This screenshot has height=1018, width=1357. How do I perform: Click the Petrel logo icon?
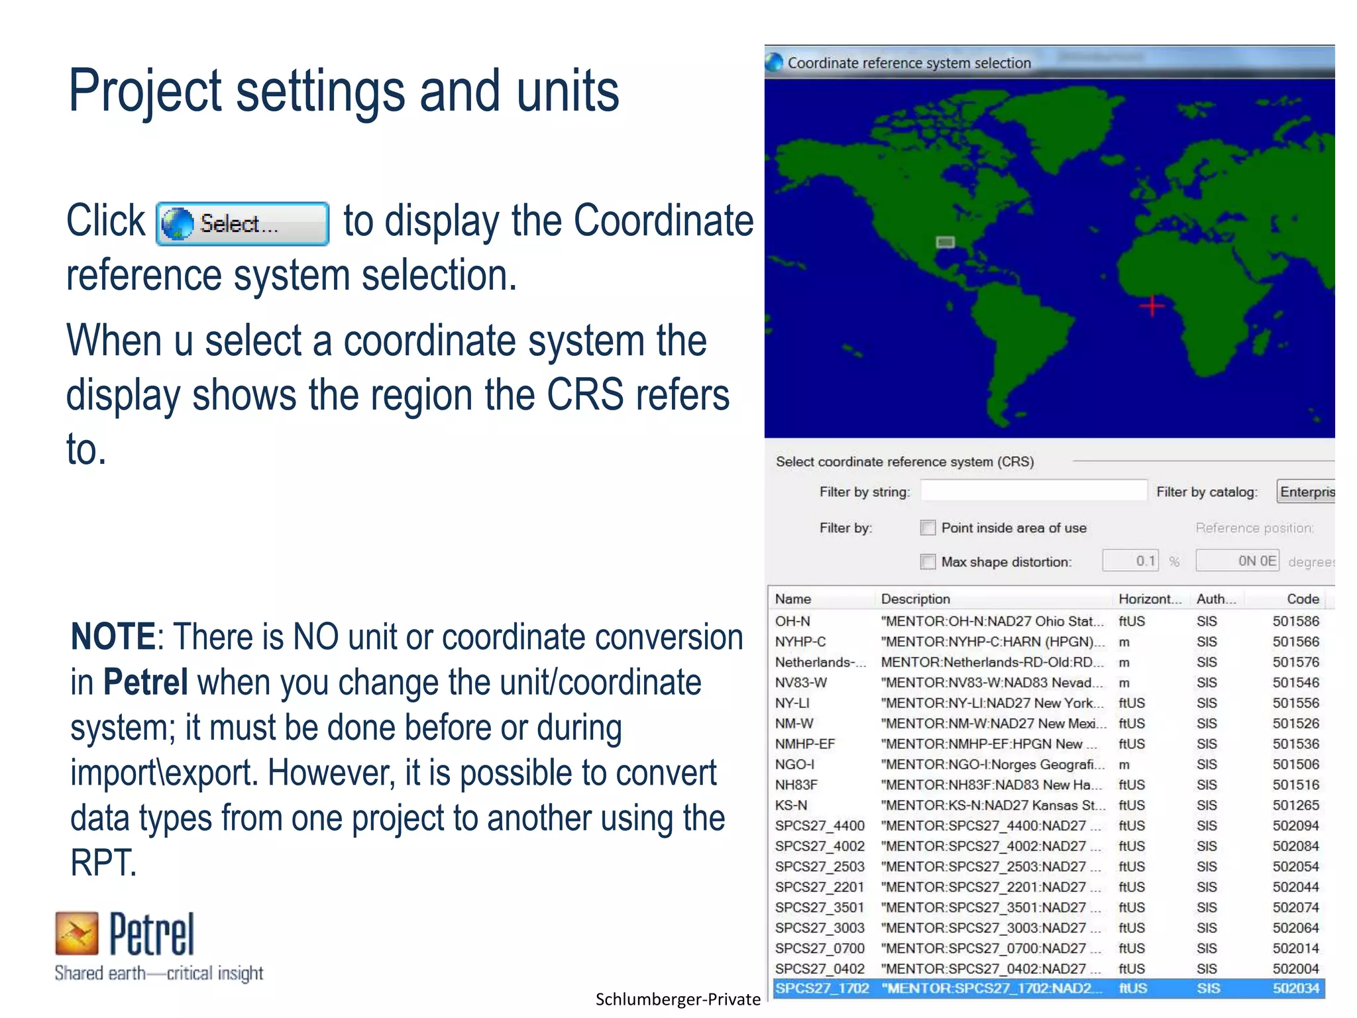tap(76, 933)
